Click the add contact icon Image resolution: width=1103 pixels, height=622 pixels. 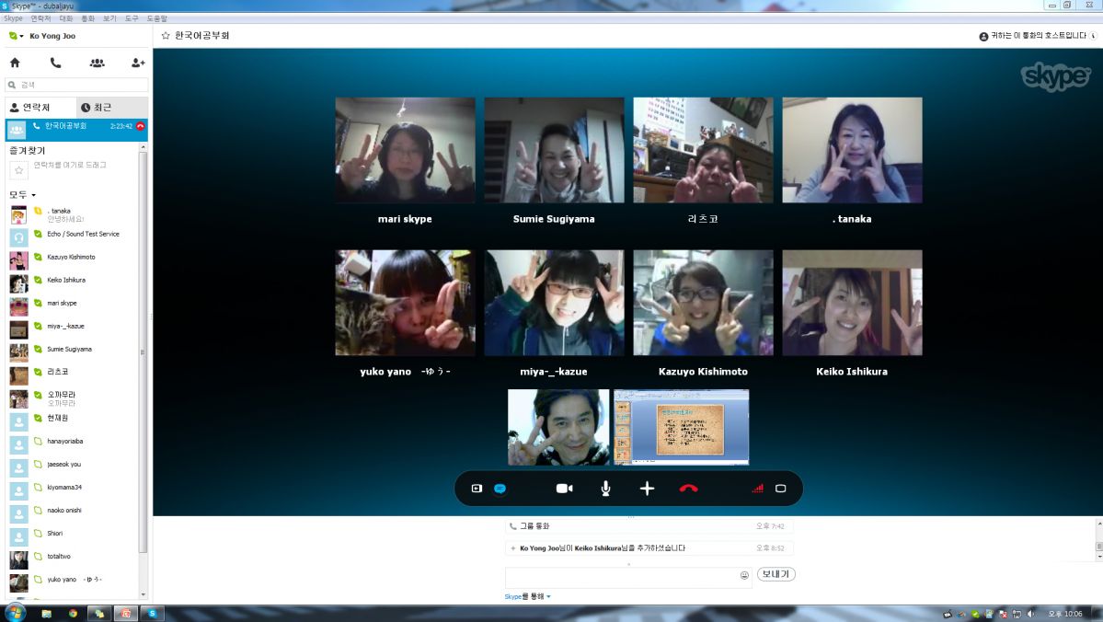138,63
